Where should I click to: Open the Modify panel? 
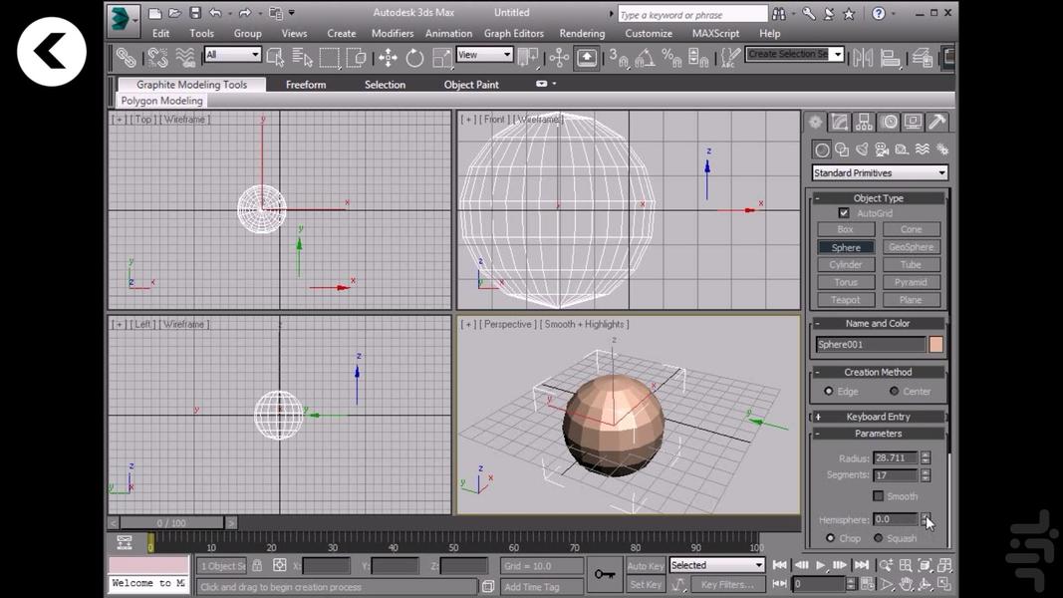click(839, 121)
